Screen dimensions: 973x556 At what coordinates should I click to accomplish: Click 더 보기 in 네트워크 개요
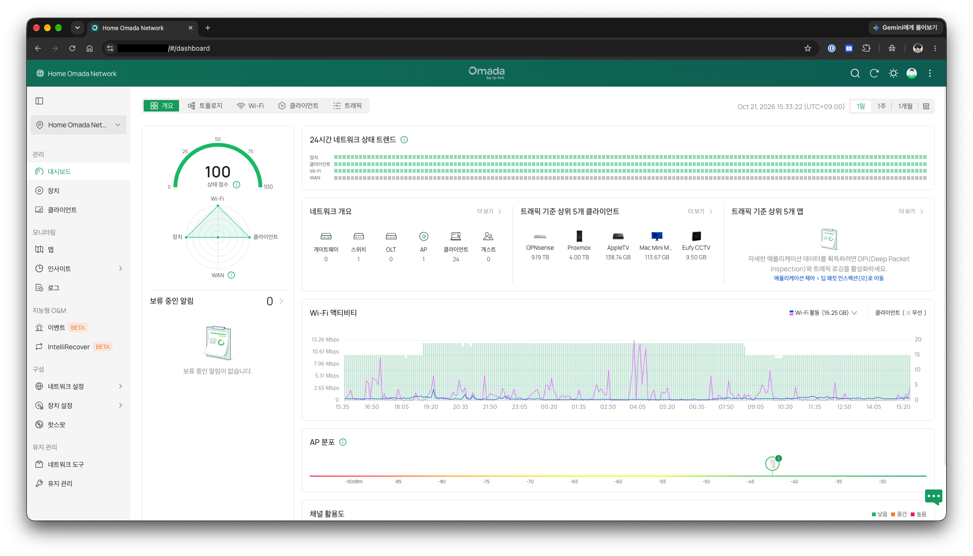click(x=489, y=211)
